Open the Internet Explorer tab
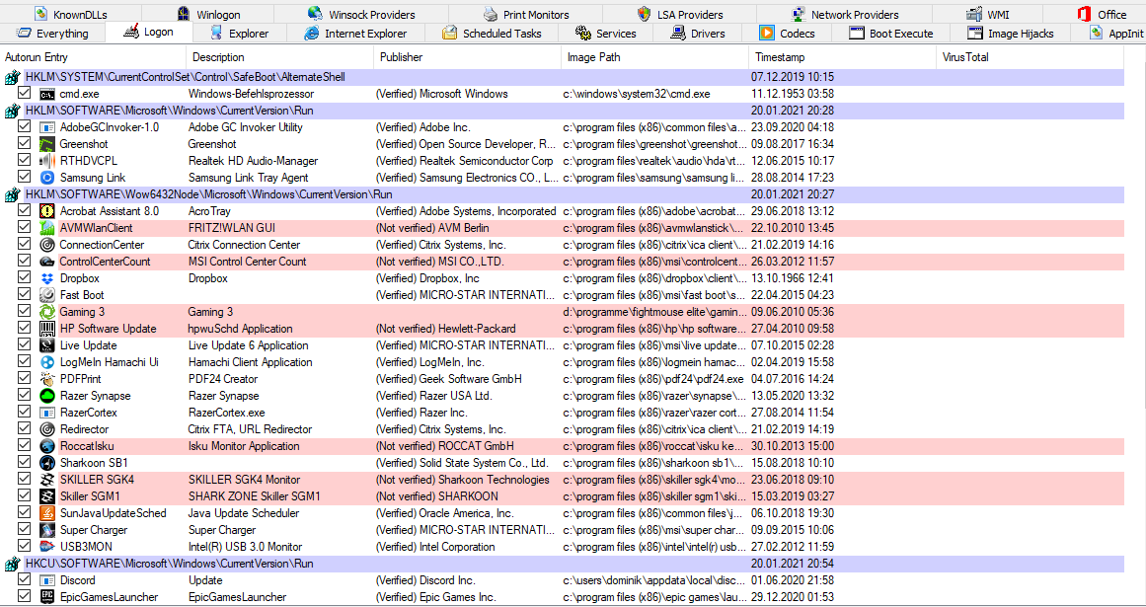The image size is (1146, 607). click(355, 33)
